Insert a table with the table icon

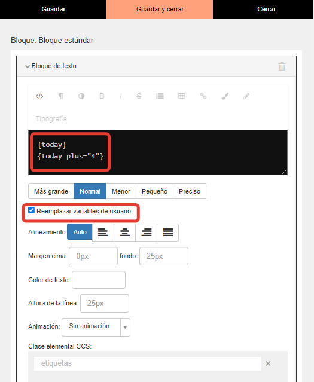coord(182,96)
